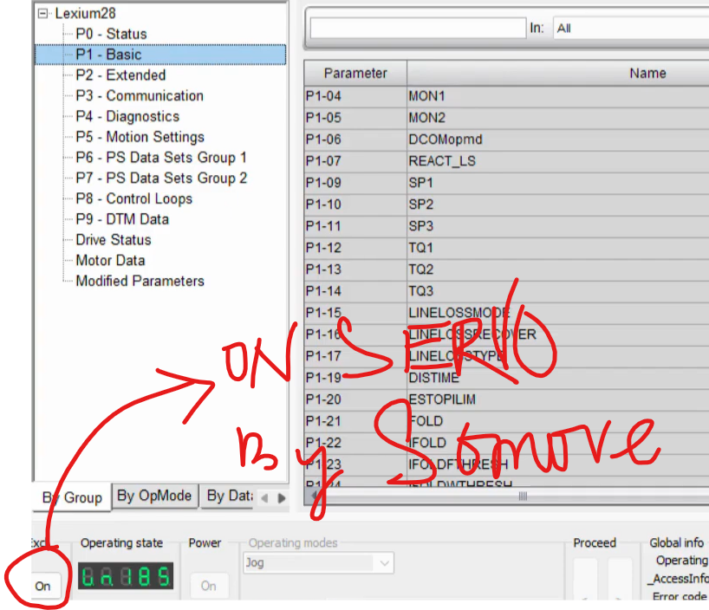
Task: Select the P1-06 DCOMopmd row
Action: pyautogui.click(x=446, y=140)
